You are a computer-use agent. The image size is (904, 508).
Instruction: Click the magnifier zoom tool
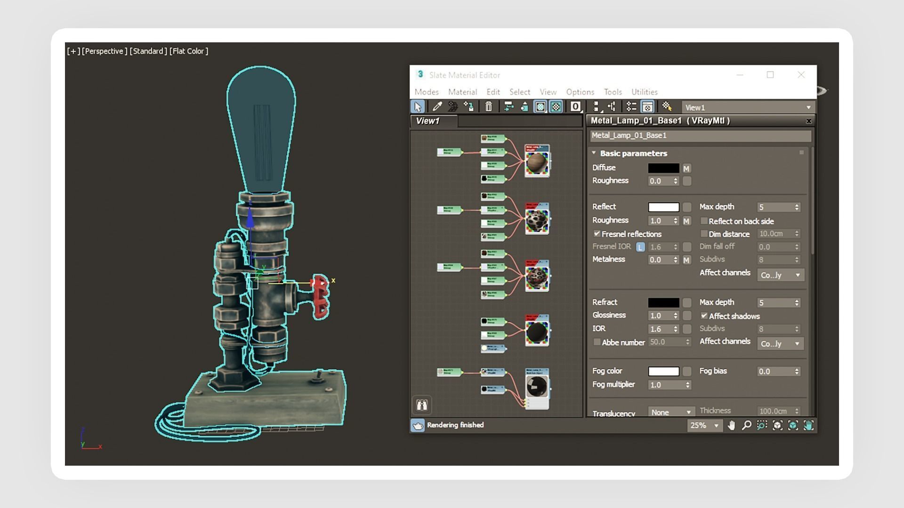746,426
